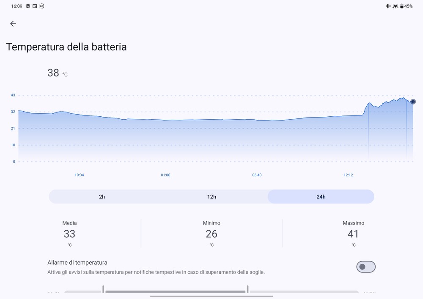Image resolution: width=423 pixels, height=299 pixels.
Task: Switch to the 2h time range
Action: pyautogui.click(x=102, y=197)
